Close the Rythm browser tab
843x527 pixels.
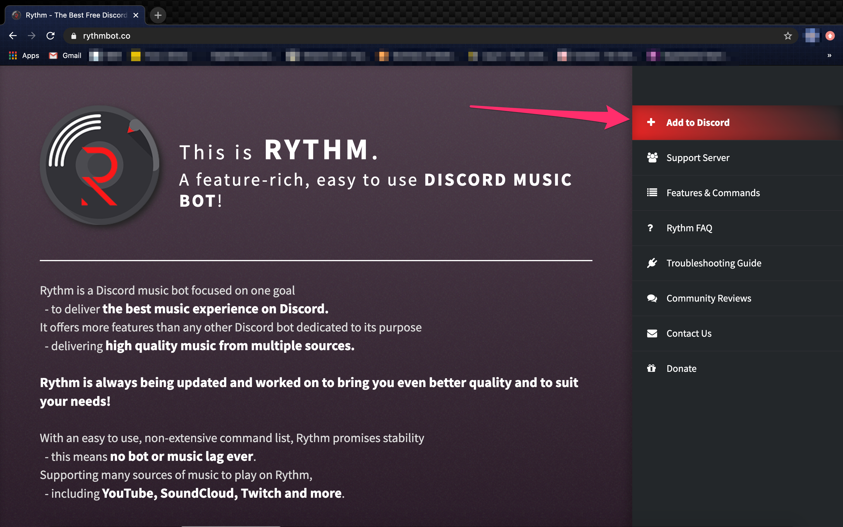point(136,15)
